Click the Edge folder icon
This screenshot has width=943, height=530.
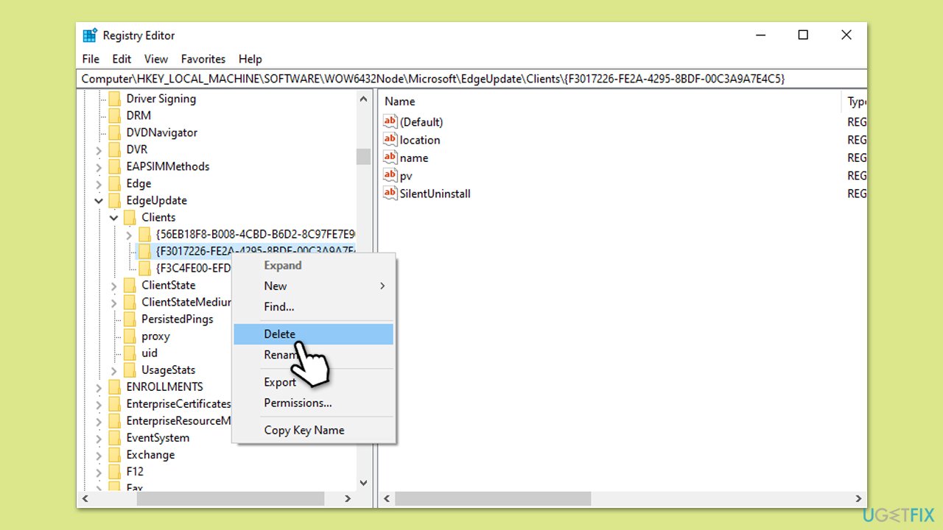(x=114, y=183)
